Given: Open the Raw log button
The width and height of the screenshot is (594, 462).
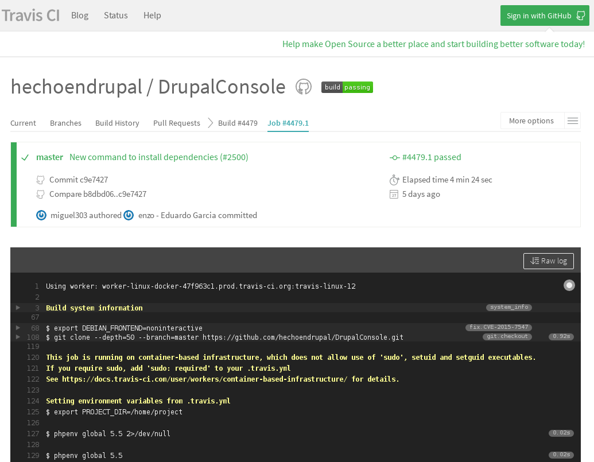Looking at the screenshot, I should [548, 261].
